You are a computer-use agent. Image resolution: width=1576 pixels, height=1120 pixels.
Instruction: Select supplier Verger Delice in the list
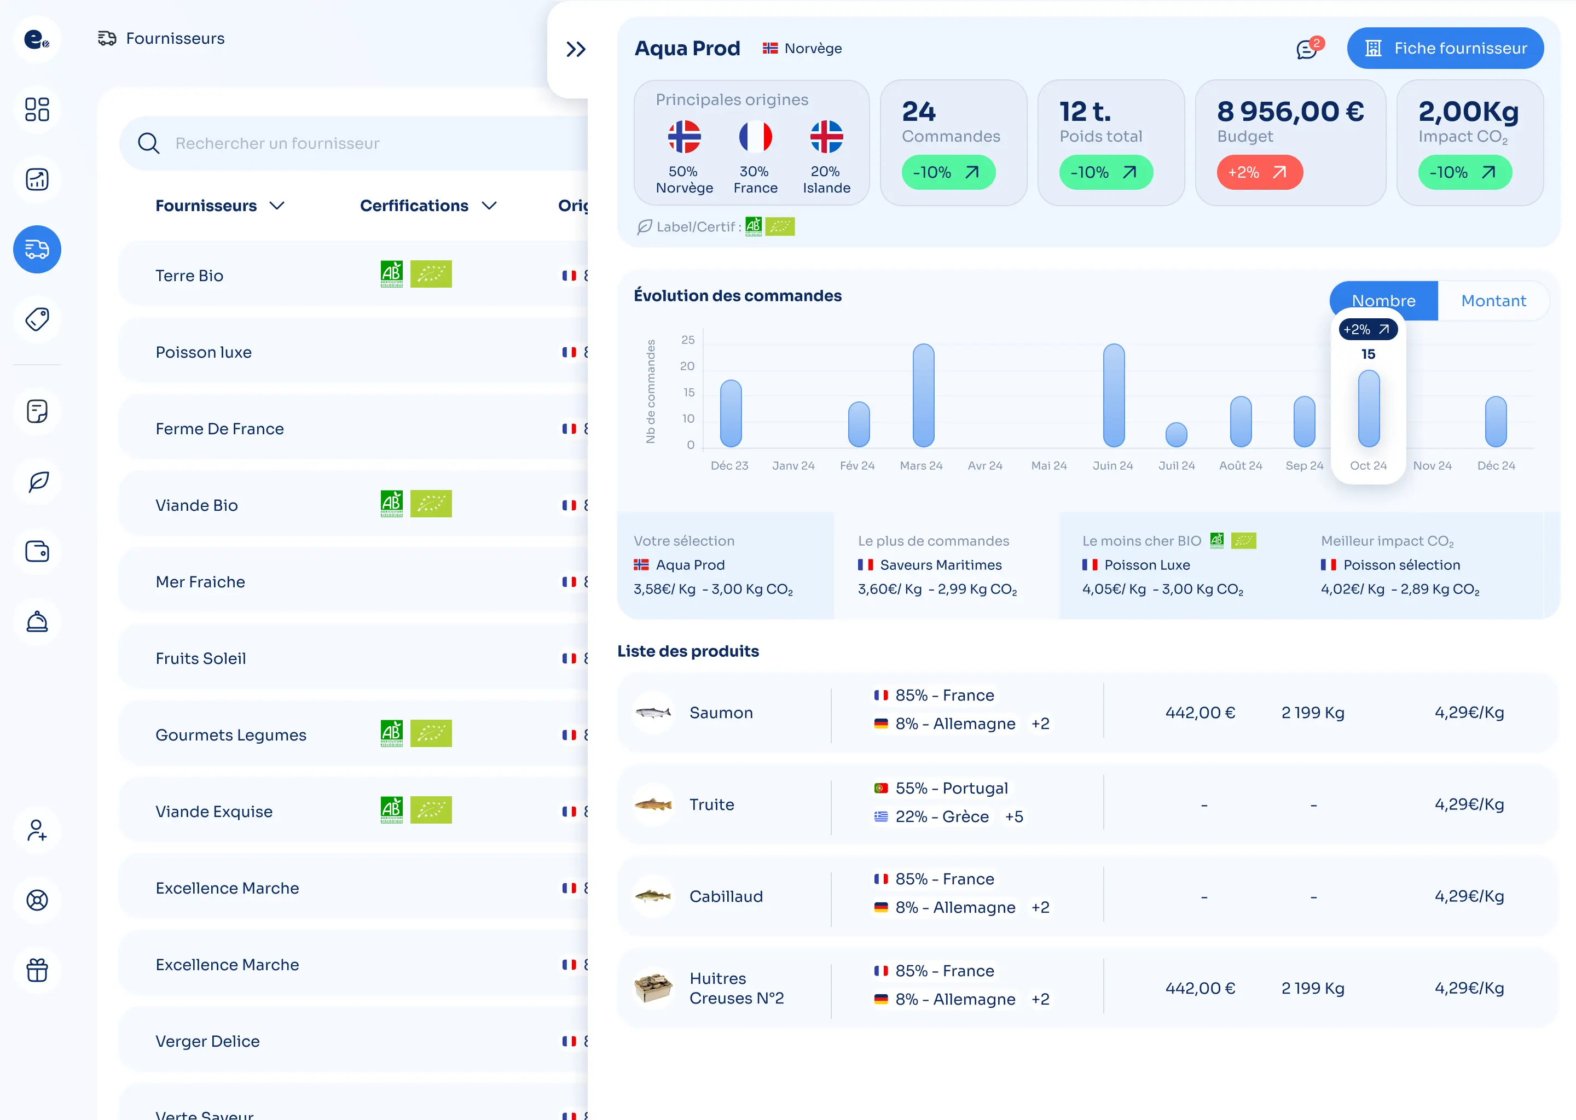pyautogui.click(x=354, y=1040)
